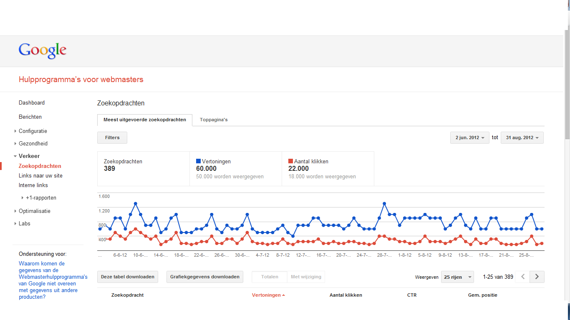This screenshot has height=320, width=570.
Task: Click the Ondersteuning voor: heading
Action: 43,254
